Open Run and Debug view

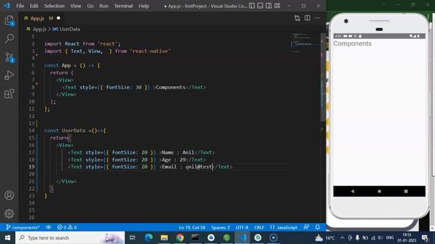click(9, 75)
